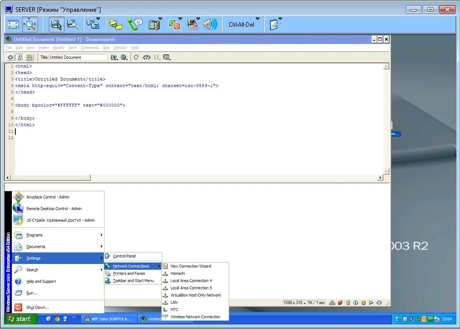The image size is (460, 329).
Task: Open Dreamweaver Window menu
Action: point(121,48)
